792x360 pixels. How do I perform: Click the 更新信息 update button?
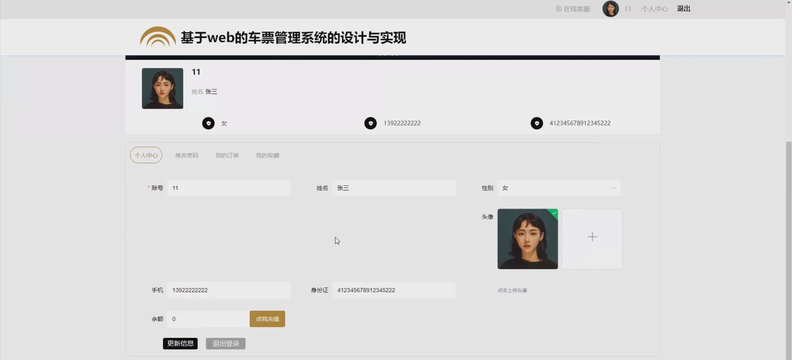[x=180, y=343]
